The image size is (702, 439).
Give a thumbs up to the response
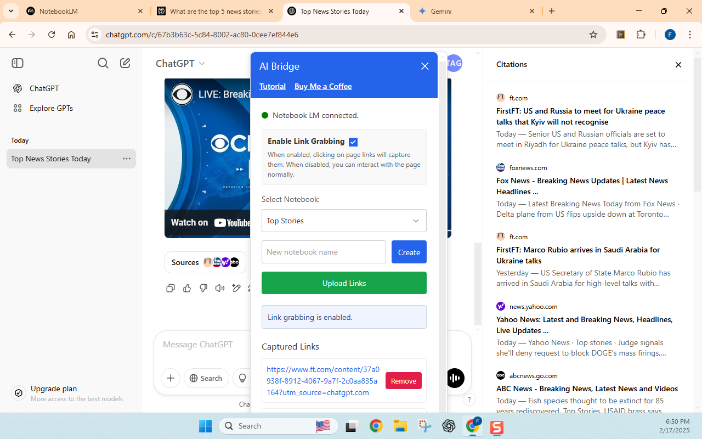pos(186,288)
